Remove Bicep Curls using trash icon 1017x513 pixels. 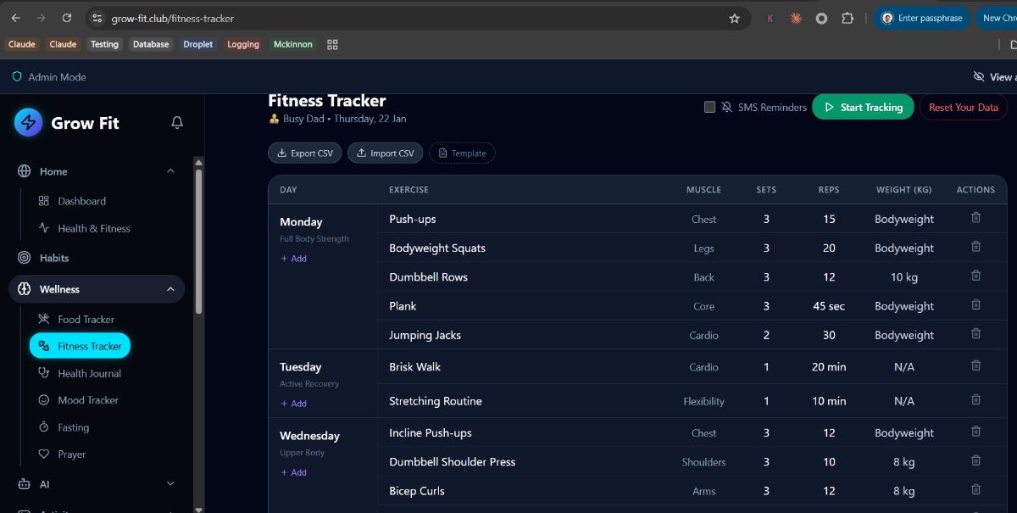point(975,490)
